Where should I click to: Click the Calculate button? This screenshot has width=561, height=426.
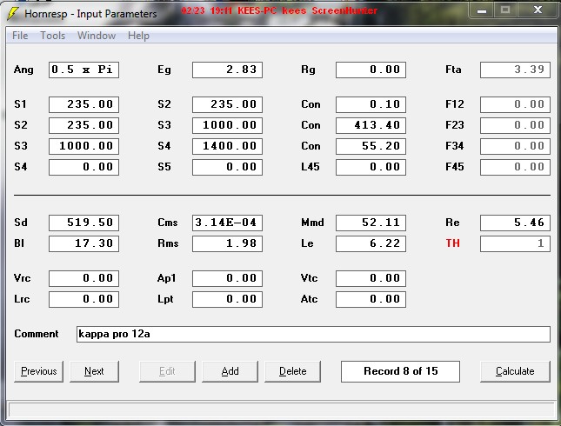515,371
